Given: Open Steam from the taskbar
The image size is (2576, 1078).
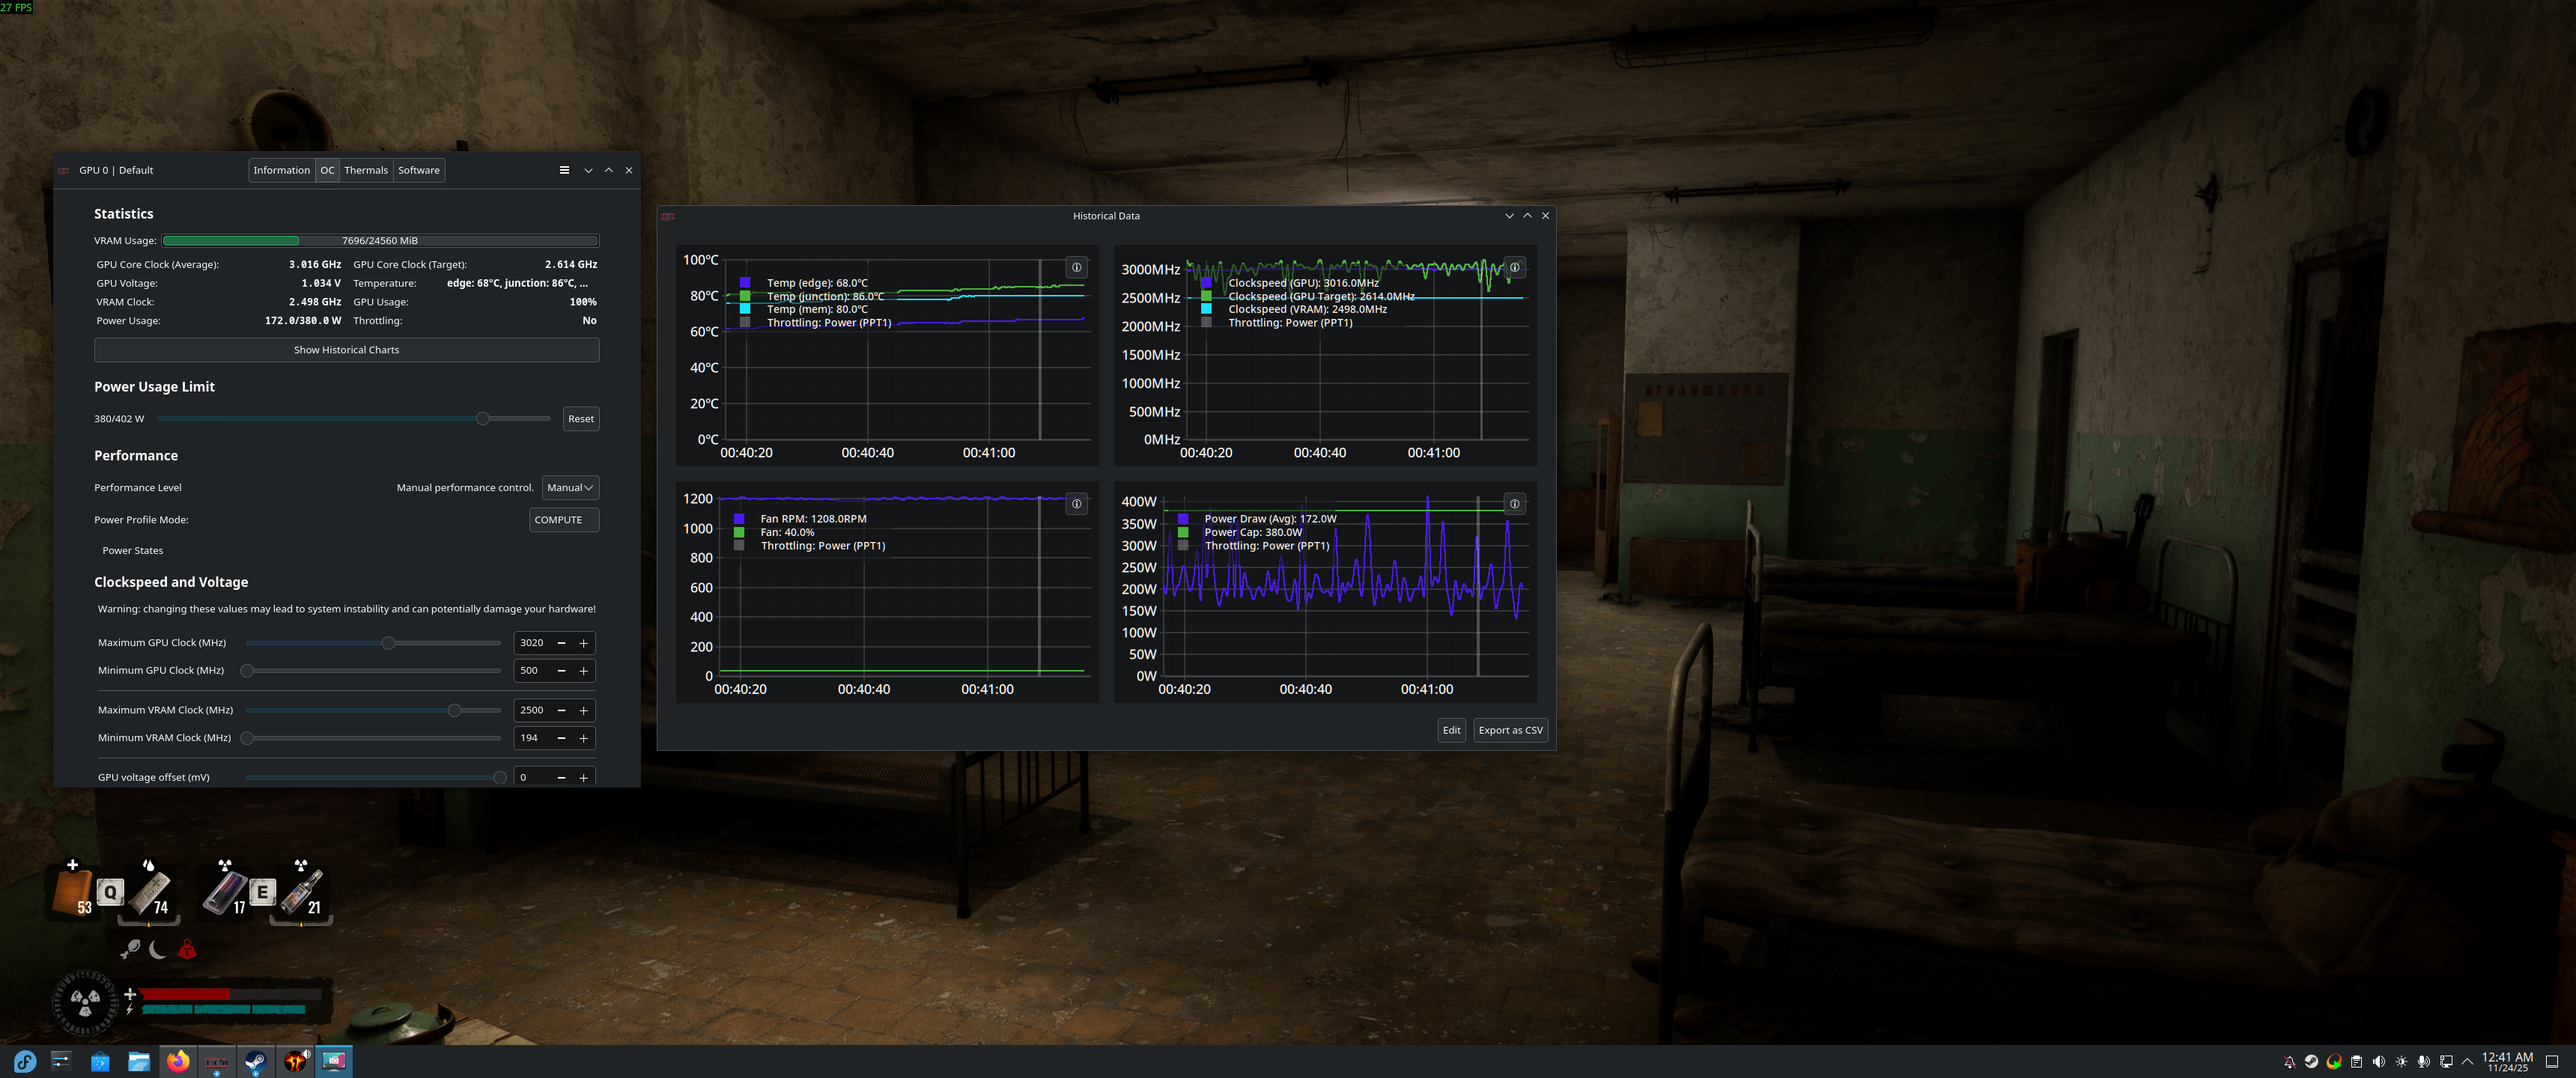Looking at the screenshot, I should click(x=256, y=1061).
